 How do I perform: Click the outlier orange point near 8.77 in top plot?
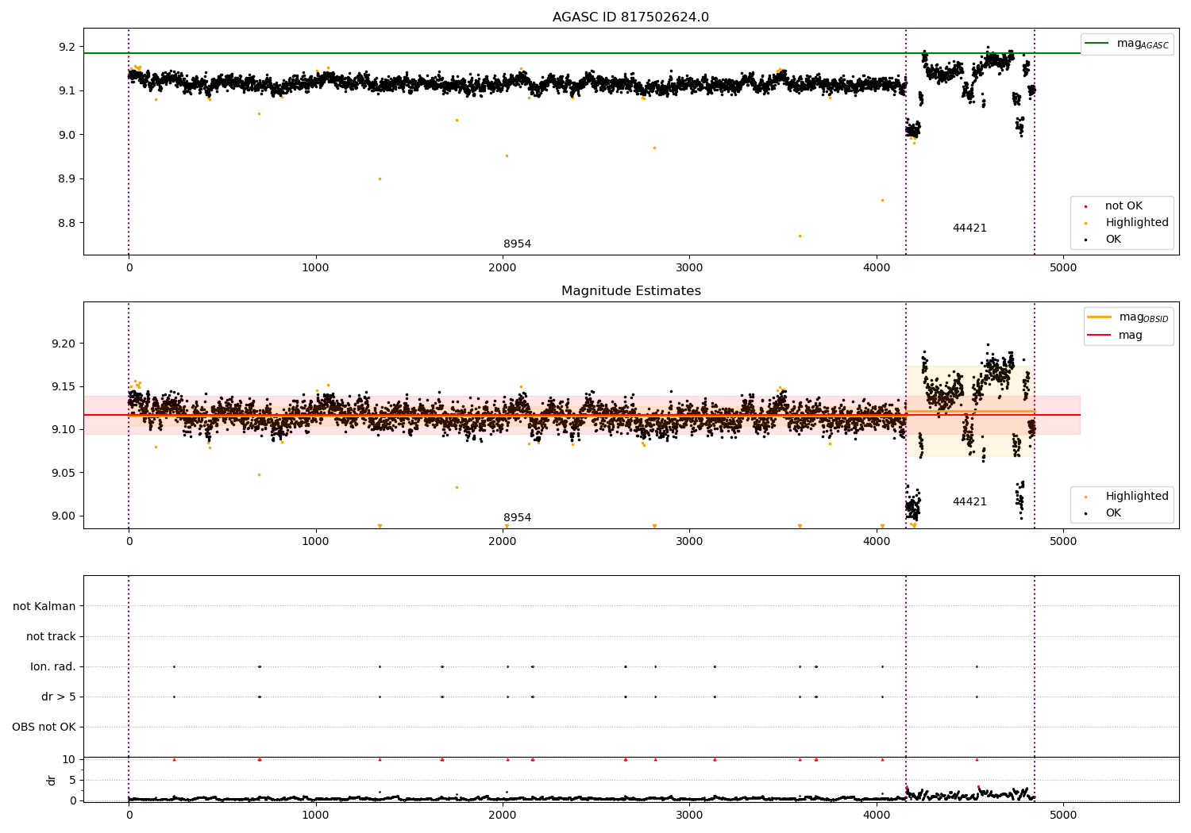pos(800,236)
